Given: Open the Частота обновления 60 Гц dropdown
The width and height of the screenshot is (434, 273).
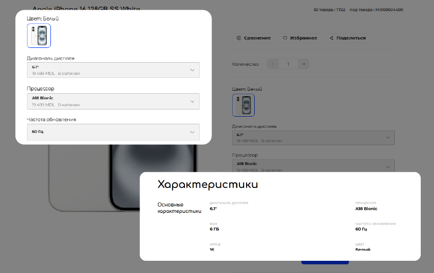Looking at the screenshot, I should tap(113, 132).
